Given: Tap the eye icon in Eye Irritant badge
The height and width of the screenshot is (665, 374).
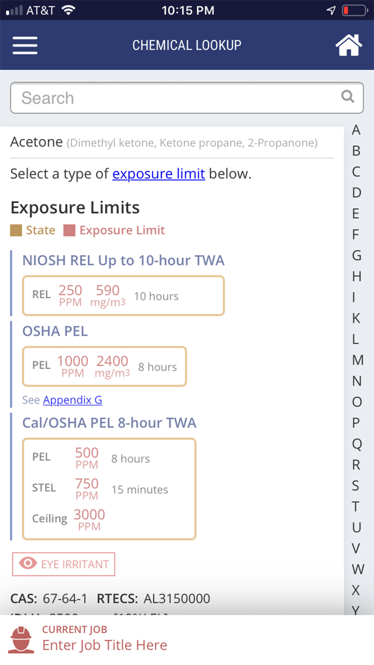Looking at the screenshot, I should coord(28,563).
